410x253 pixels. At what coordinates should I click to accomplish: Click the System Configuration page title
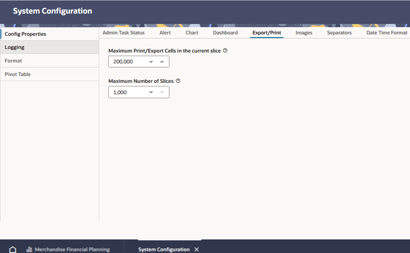pos(53,11)
